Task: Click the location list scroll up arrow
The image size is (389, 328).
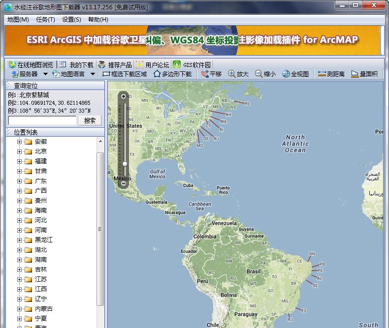Action: 100,141
